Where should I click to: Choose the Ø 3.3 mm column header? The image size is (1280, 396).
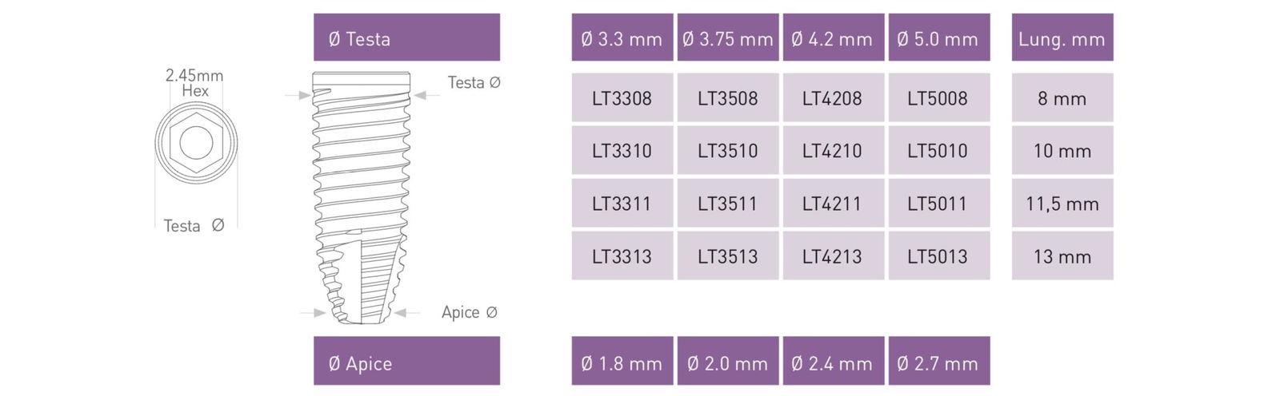pos(622,38)
